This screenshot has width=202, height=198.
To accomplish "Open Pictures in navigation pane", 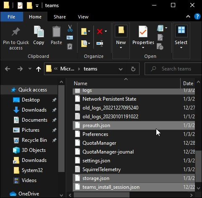I will [x=31, y=130].
